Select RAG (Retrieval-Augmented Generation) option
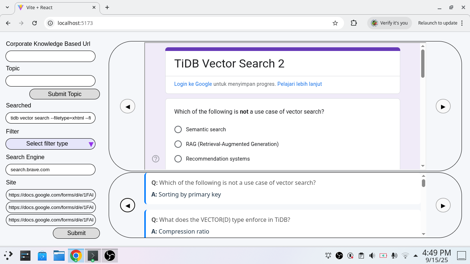The height and width of the screenshot is (264, 470). click(178, 144)
